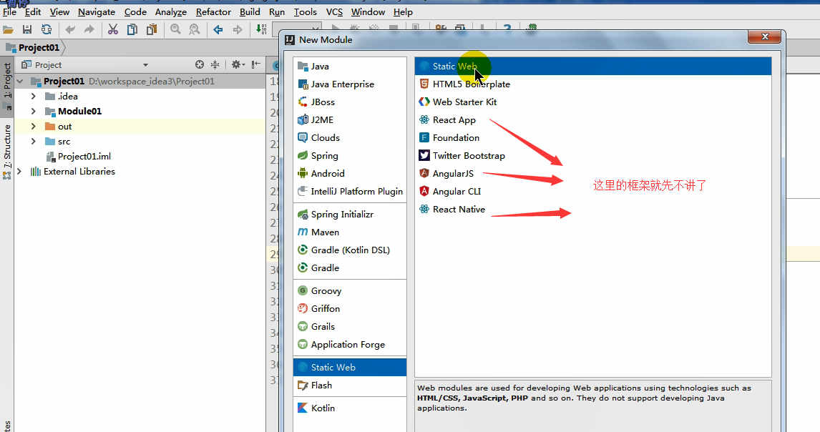Click the Collapse All icon in Project panel

pos(215,65)
